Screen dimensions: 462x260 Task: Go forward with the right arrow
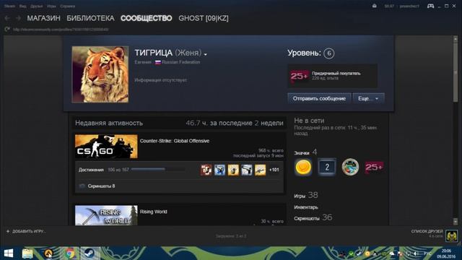tap(18, 18)
